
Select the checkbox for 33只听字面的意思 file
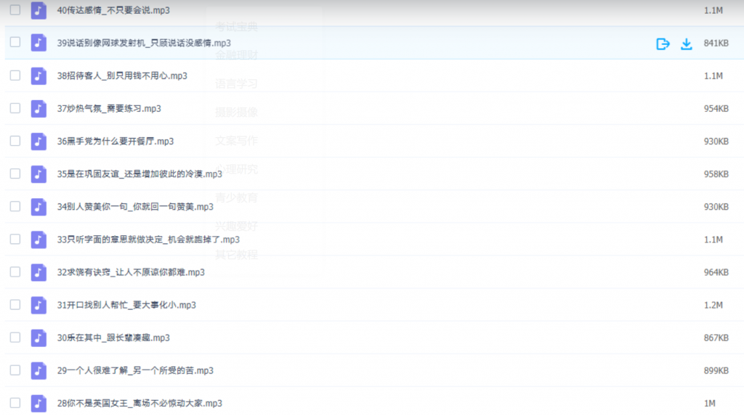coord(15,239)
